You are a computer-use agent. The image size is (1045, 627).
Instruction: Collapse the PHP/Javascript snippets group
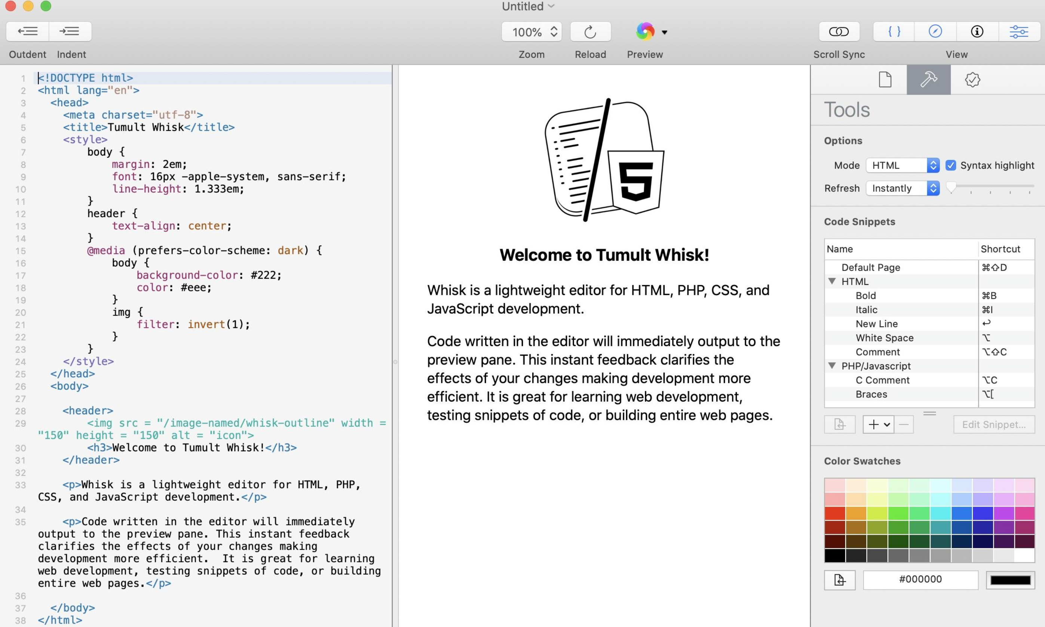(832, 365)
